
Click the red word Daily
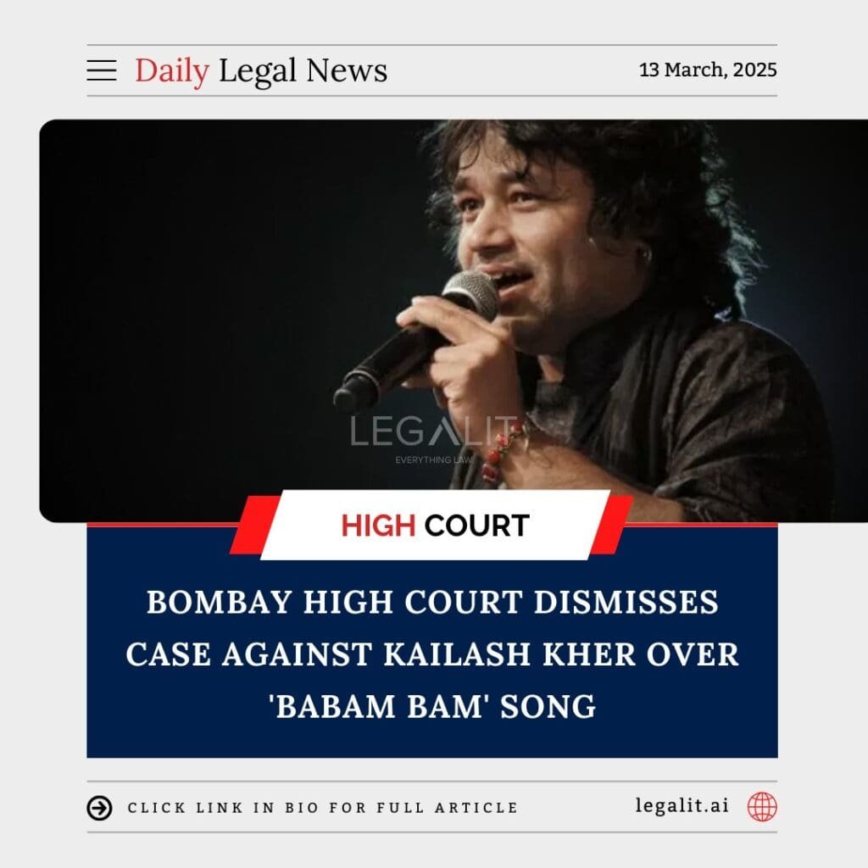pos(172,71)
